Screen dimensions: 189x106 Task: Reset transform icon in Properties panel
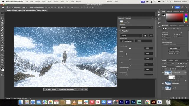pos(181,32)
